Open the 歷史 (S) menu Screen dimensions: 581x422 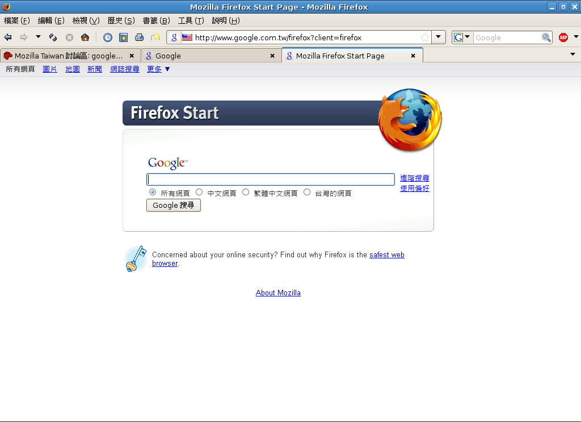click(121, 20)
